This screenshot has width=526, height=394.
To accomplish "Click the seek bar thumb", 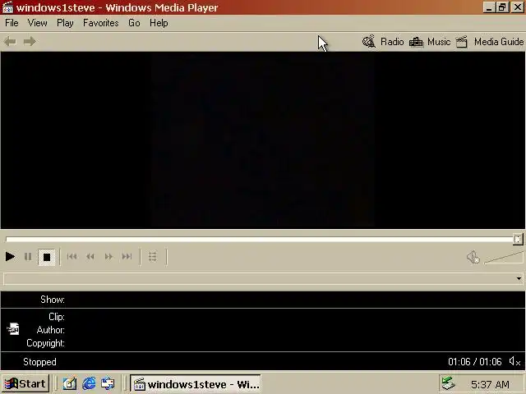I will tap(518, 239).
